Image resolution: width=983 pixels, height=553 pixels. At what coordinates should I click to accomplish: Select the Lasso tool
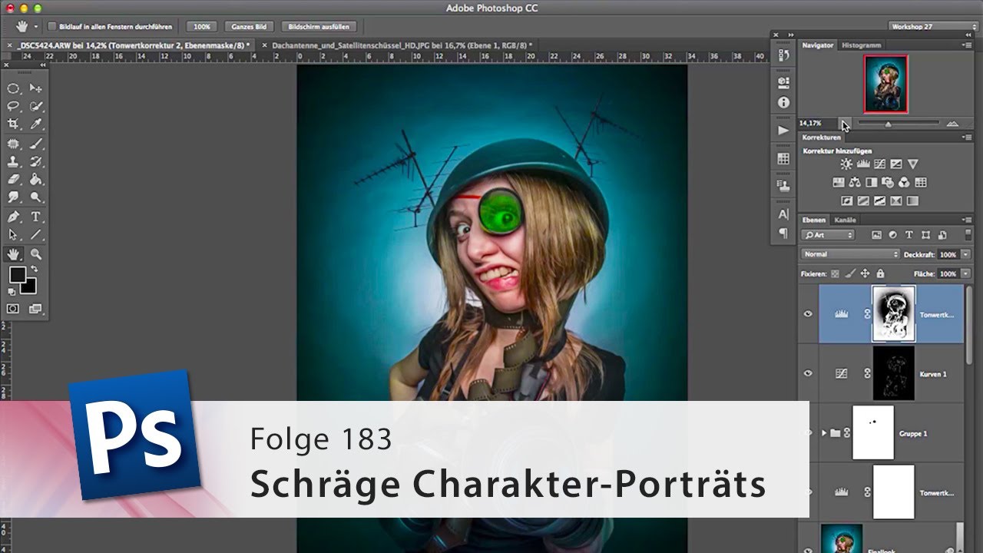[x=13, y=106]
